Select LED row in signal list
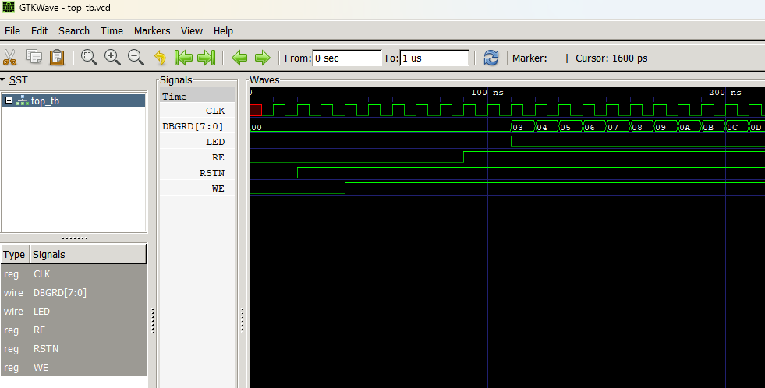765x388 pixels. coord(73,311)
